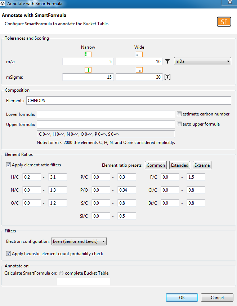Open the mDa units dropdown
The image size is (237, 306).
click(x=202, y=61)
